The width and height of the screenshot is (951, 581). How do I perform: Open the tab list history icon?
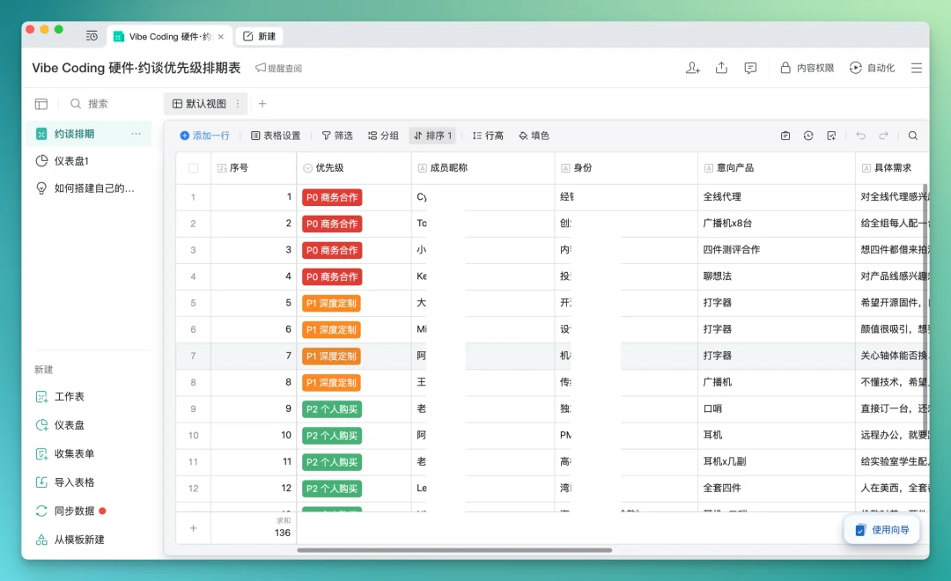click(x=92, y=36)
